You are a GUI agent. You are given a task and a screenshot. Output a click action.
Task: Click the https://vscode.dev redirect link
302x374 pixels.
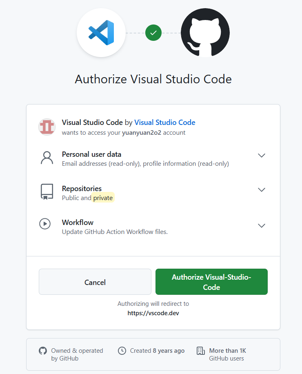(x=153, y=313)
